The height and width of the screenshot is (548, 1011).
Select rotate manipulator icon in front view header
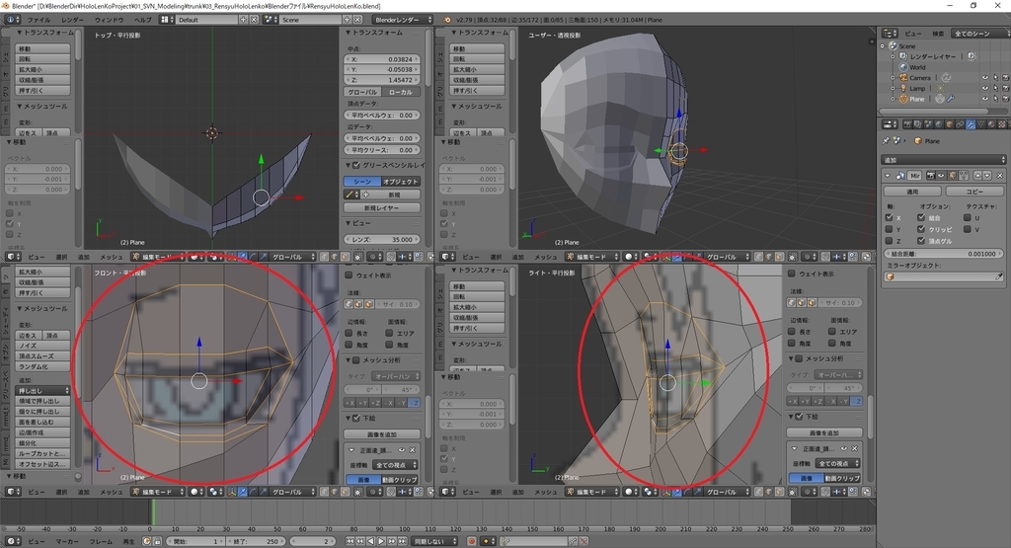coord(252,492)
